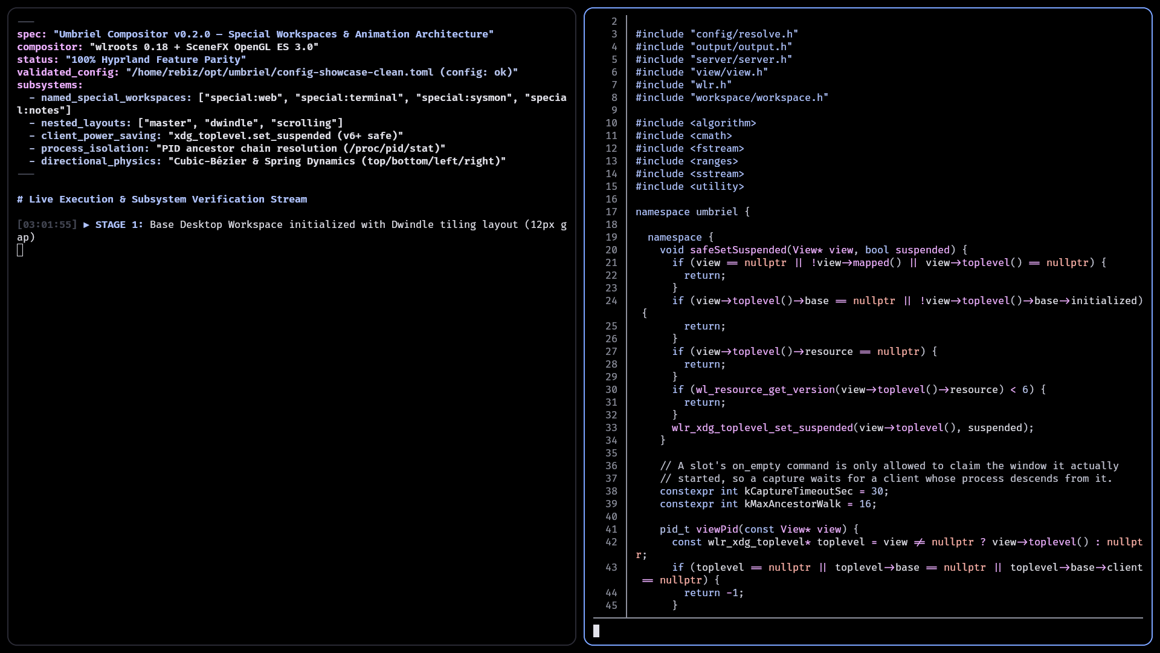The height and width of the screenshot is (653, 1160).
Task: Click line number 42 in the gutter
Action: (x=611, y=542)
